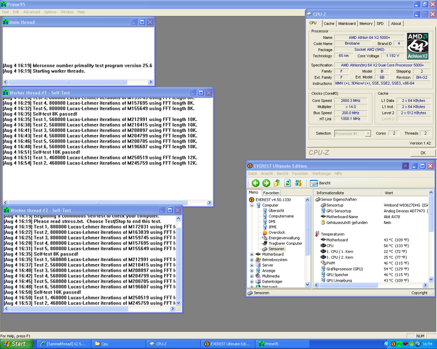This screenshot has height=349, width=437.
Task: Open Prime95 Test menu
Action: point(5,12)
